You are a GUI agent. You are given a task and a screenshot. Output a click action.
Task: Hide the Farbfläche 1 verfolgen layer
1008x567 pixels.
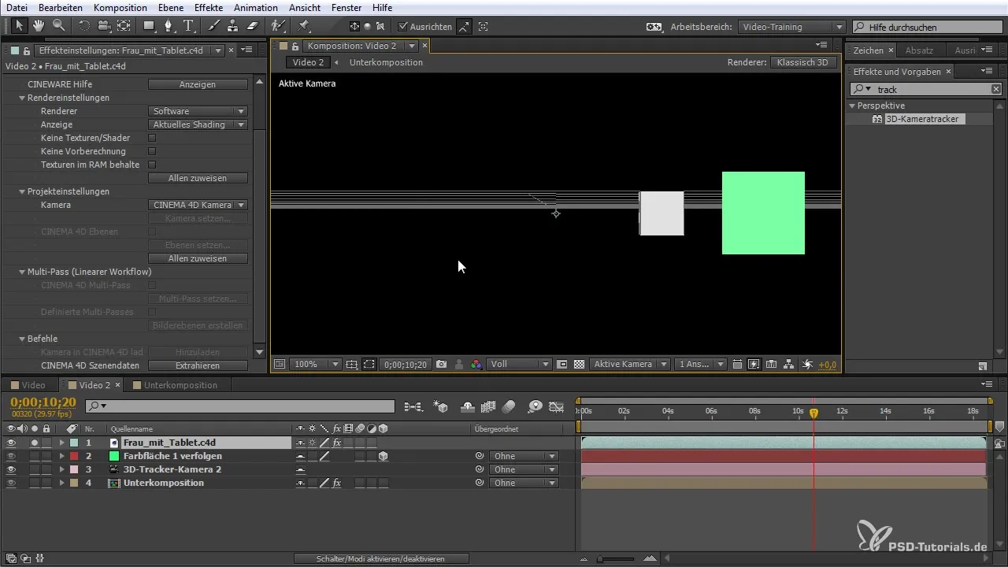pyautogui.click(x=11, y=456)
